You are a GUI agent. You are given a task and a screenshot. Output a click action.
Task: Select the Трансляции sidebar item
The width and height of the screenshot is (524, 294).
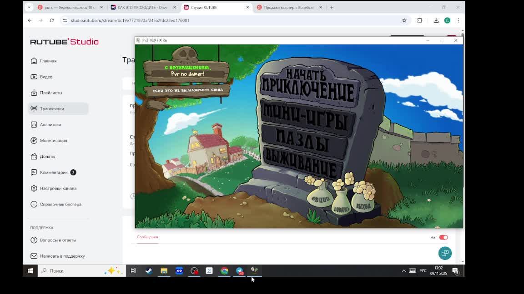tap(58, 109)
